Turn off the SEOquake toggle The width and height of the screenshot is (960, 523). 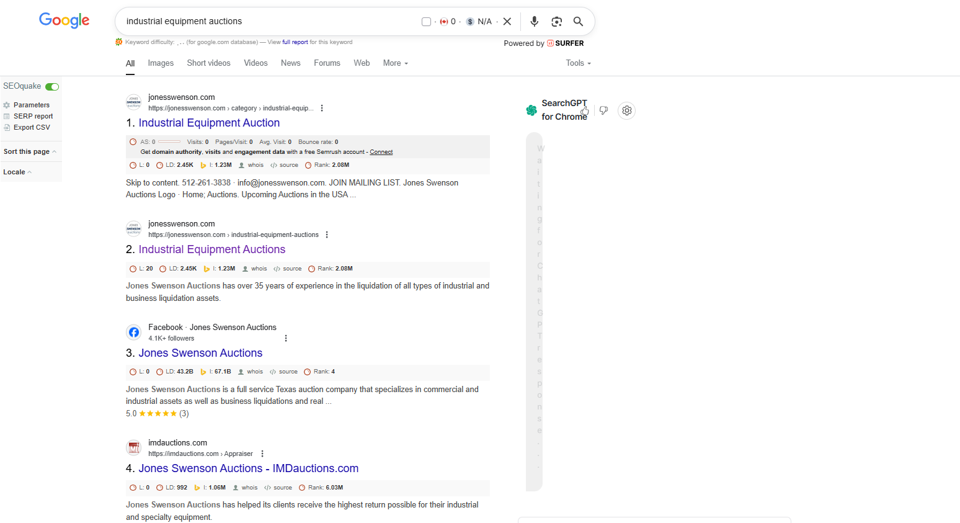[52, 86]
